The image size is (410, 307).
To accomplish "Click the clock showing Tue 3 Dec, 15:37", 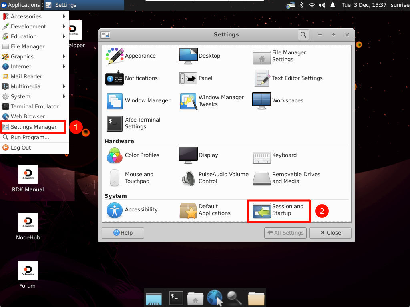I will pos(364,5).
